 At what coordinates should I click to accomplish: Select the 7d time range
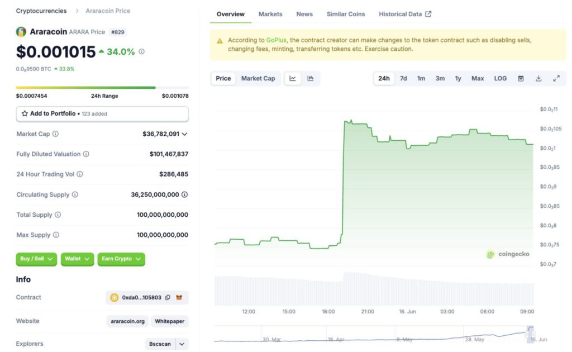403,78
